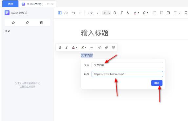The width and height of the screenshot is (188, 121).
Task: Click the 确认 confirm button
Action: pos(157,83)
